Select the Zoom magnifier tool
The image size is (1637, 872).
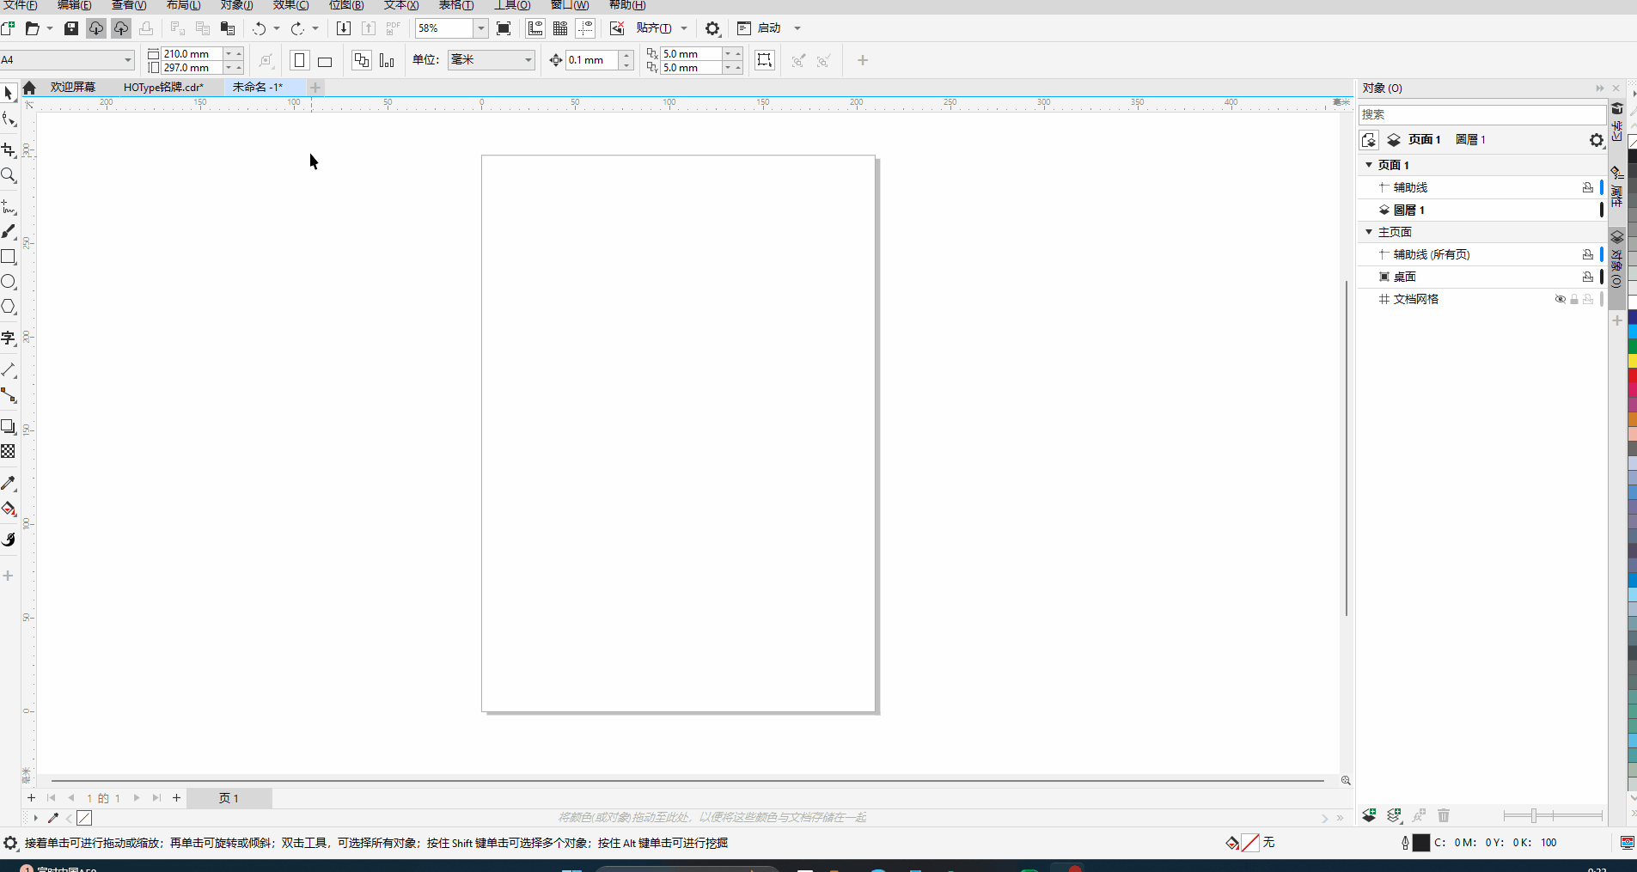[9, 175]
